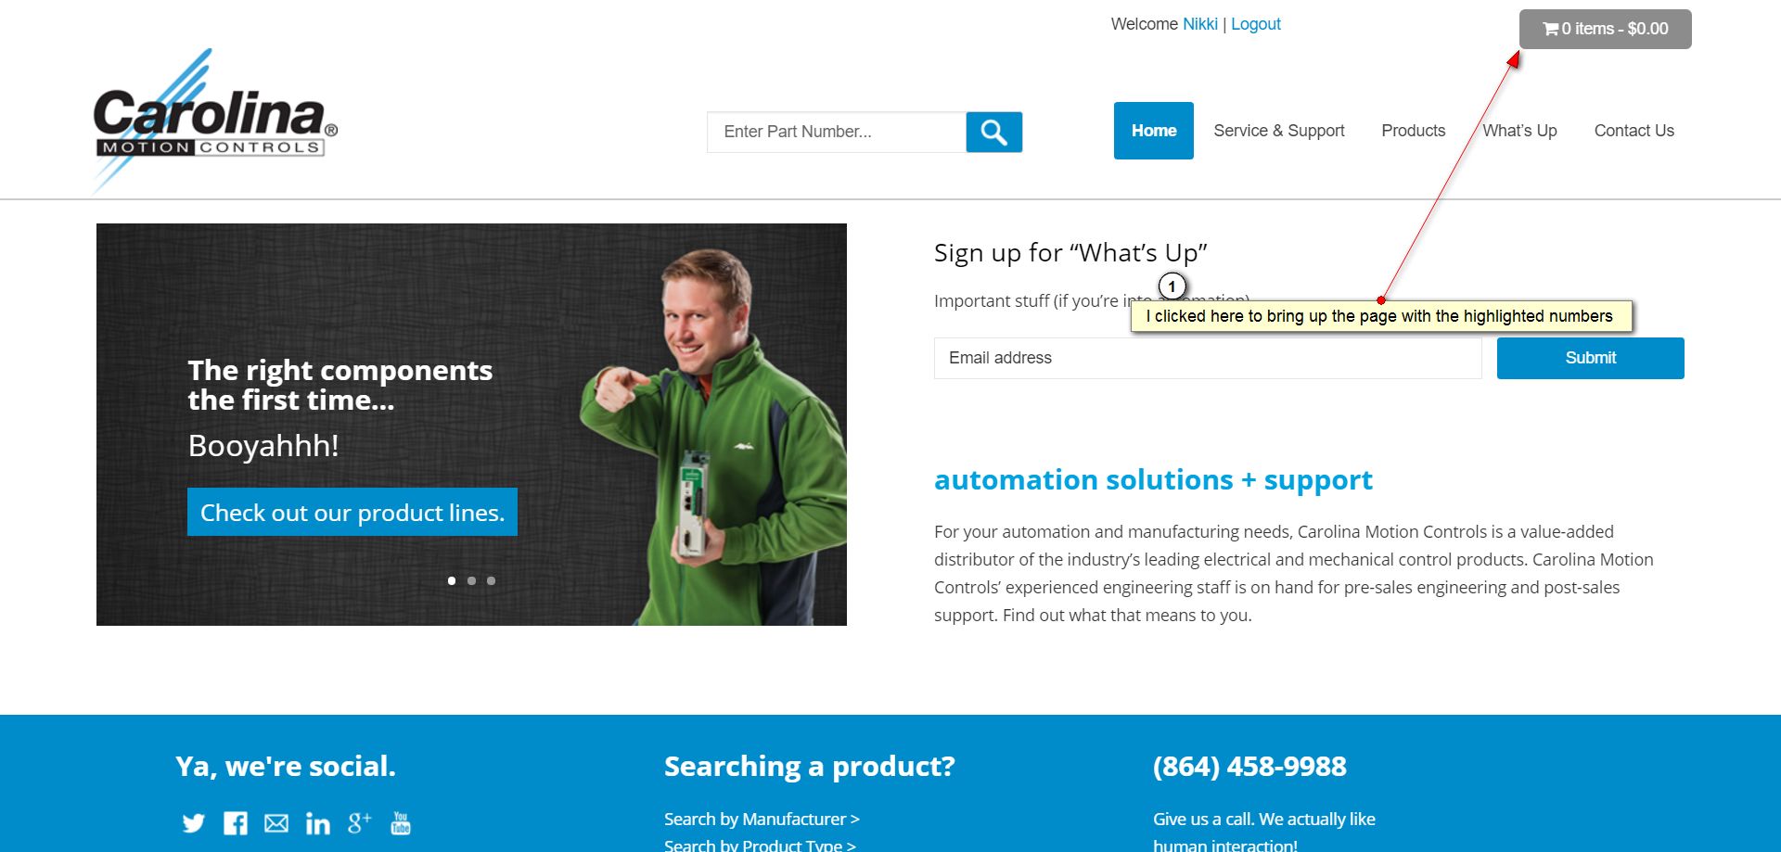1781x852 pixels.
Task: Select the third slider dot
Action: [x=491, y=580]
